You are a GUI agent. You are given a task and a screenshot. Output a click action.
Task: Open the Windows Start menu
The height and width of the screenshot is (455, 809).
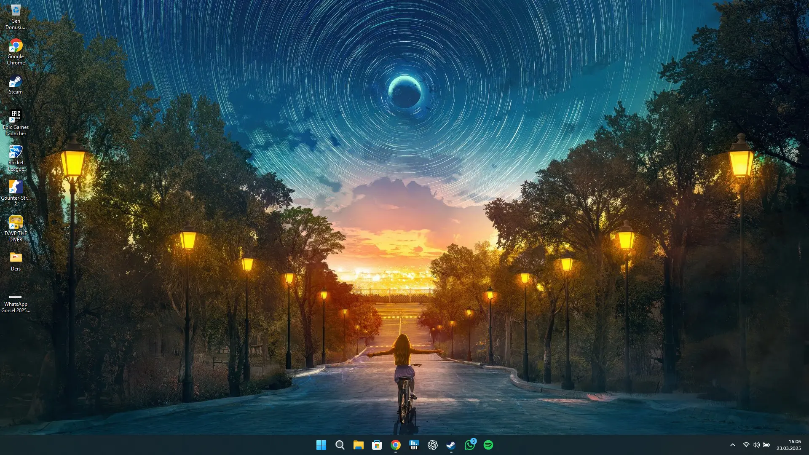click(x=321, y=445)
